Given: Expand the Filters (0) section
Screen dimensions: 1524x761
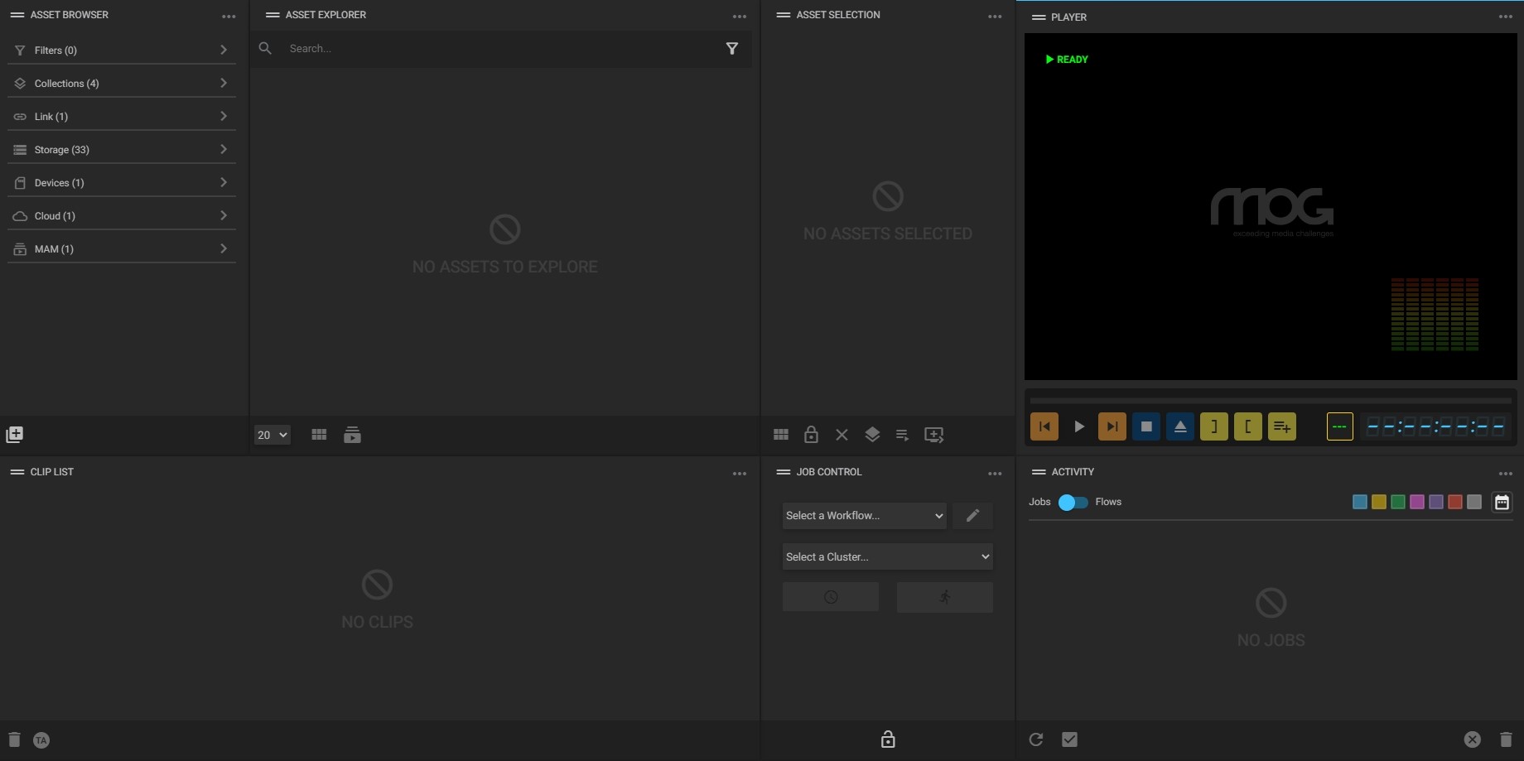Looking at the screenshot, I should (x=122, y=51).
